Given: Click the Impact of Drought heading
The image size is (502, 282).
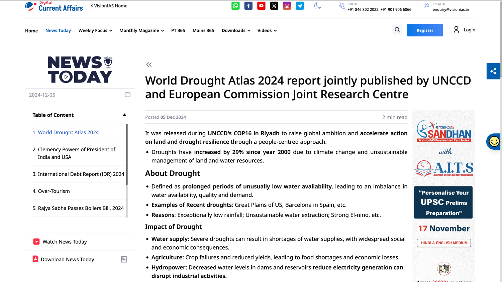Looking at the screenshot, I should (x=173, y=227).
